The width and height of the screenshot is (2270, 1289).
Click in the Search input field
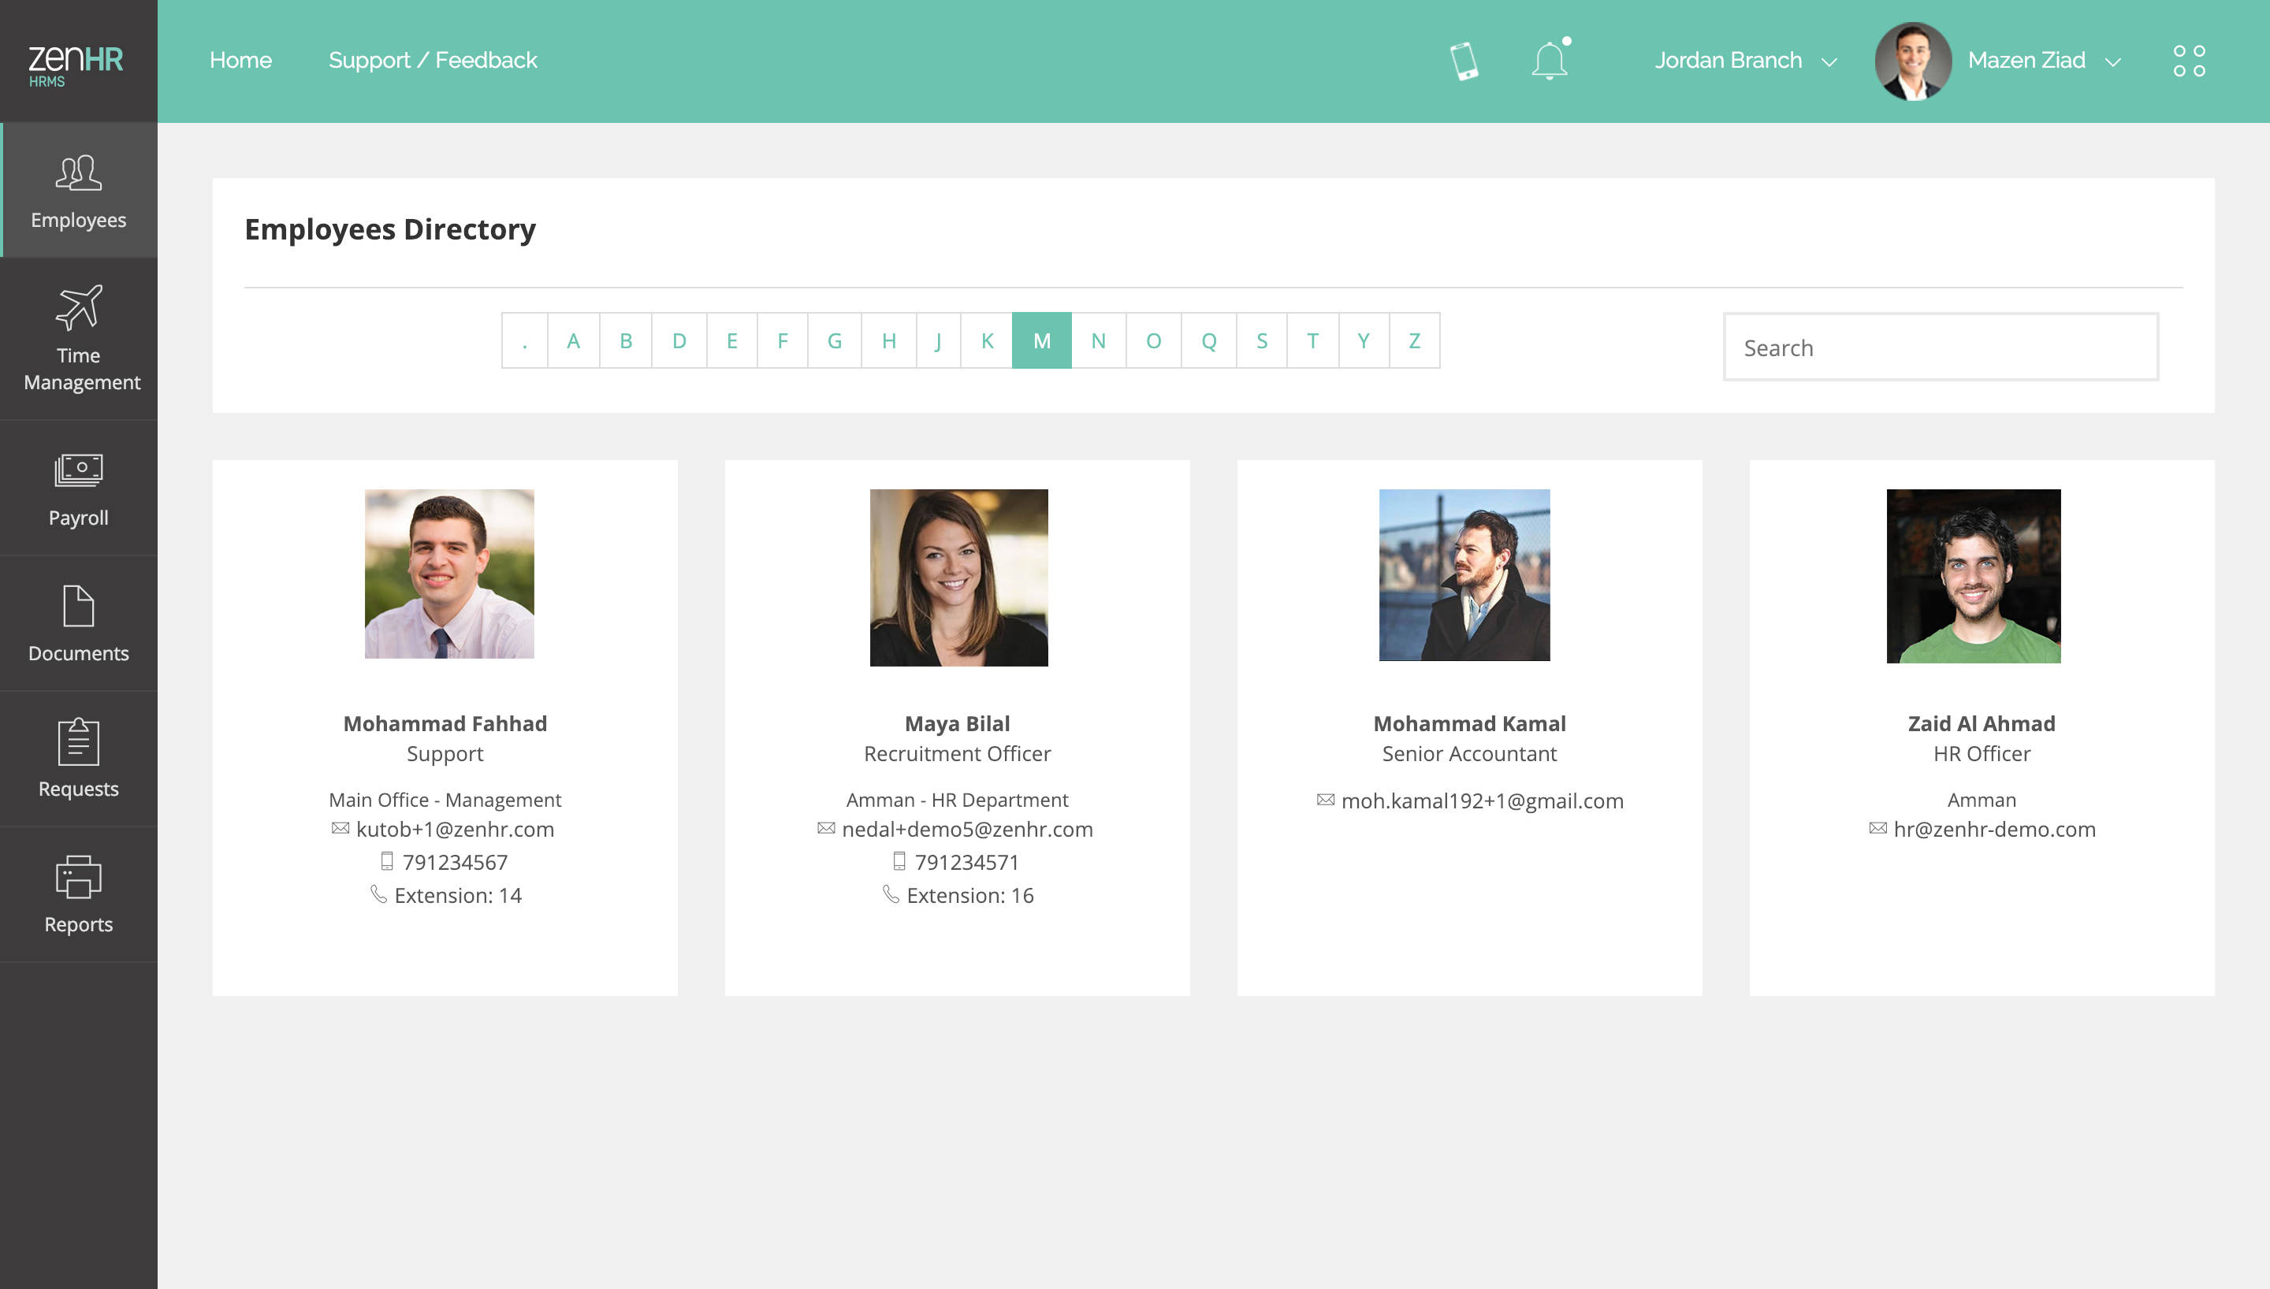pyautogui.click(x=1940, y=347)
